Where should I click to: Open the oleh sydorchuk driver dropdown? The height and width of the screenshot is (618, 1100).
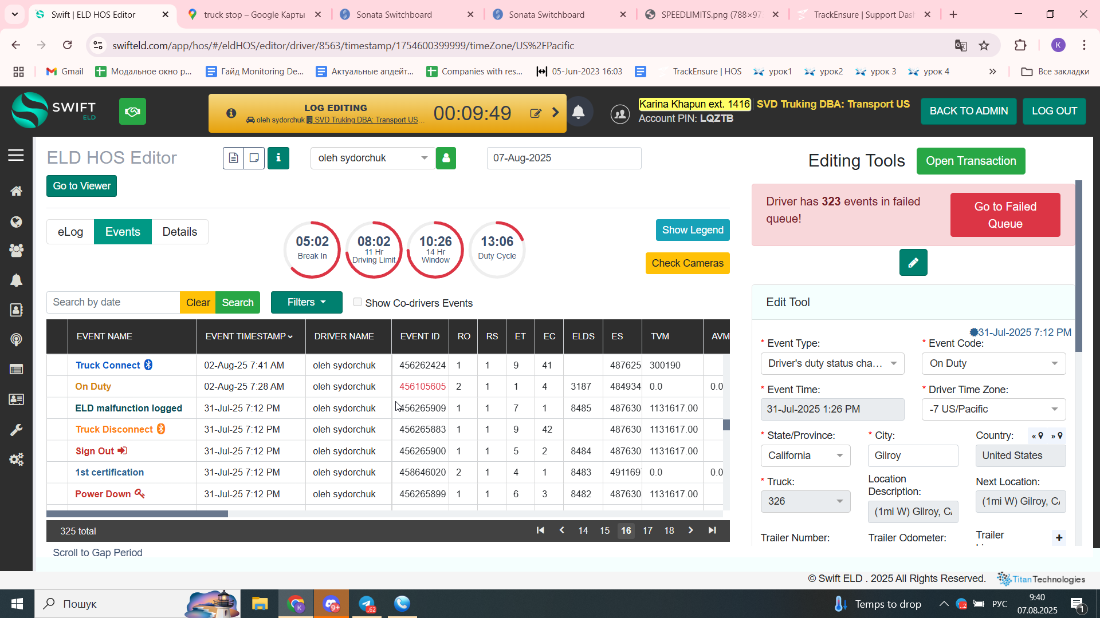tap(373, 158)
